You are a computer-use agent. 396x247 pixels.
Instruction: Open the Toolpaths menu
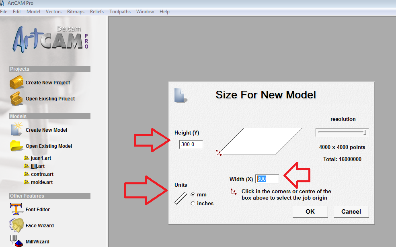120,12
